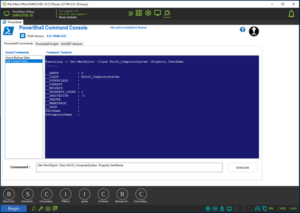Click the grid dashboard icon in top toolbar
The image size is (300, 213).
(139, 13)
